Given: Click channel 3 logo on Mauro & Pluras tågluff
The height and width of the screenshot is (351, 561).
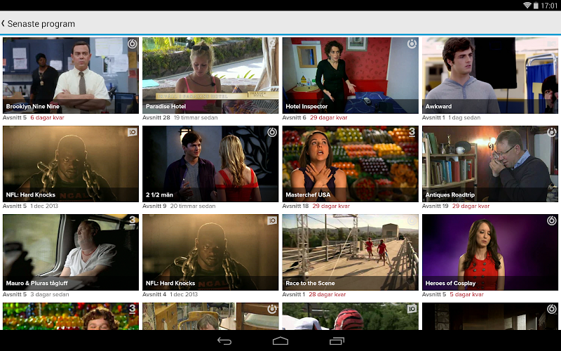Looking at the screenshot, I should click(133, 220).
